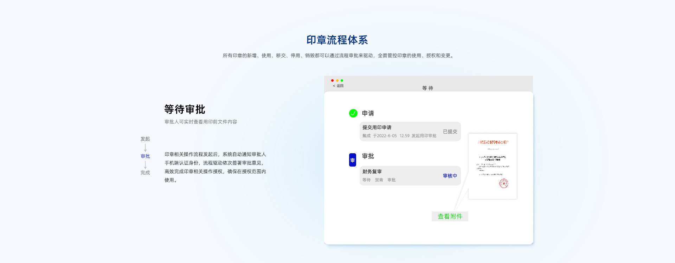Click the green checkmark icon beside 申请
This screenshot has height=263, width=675.
click(353, 113)
